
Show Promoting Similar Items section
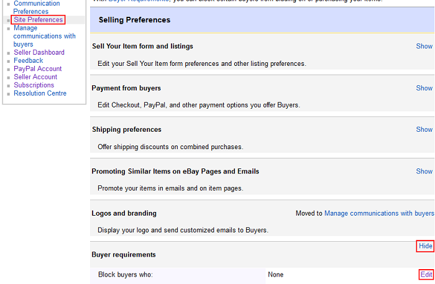[424, 172]
